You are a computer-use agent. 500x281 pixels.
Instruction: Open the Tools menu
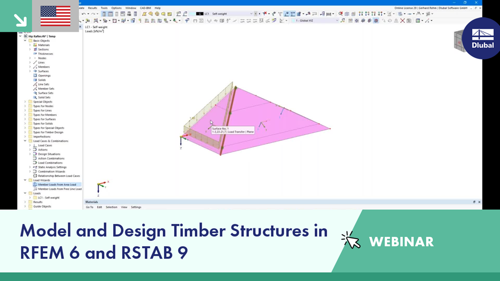point(104,8)
